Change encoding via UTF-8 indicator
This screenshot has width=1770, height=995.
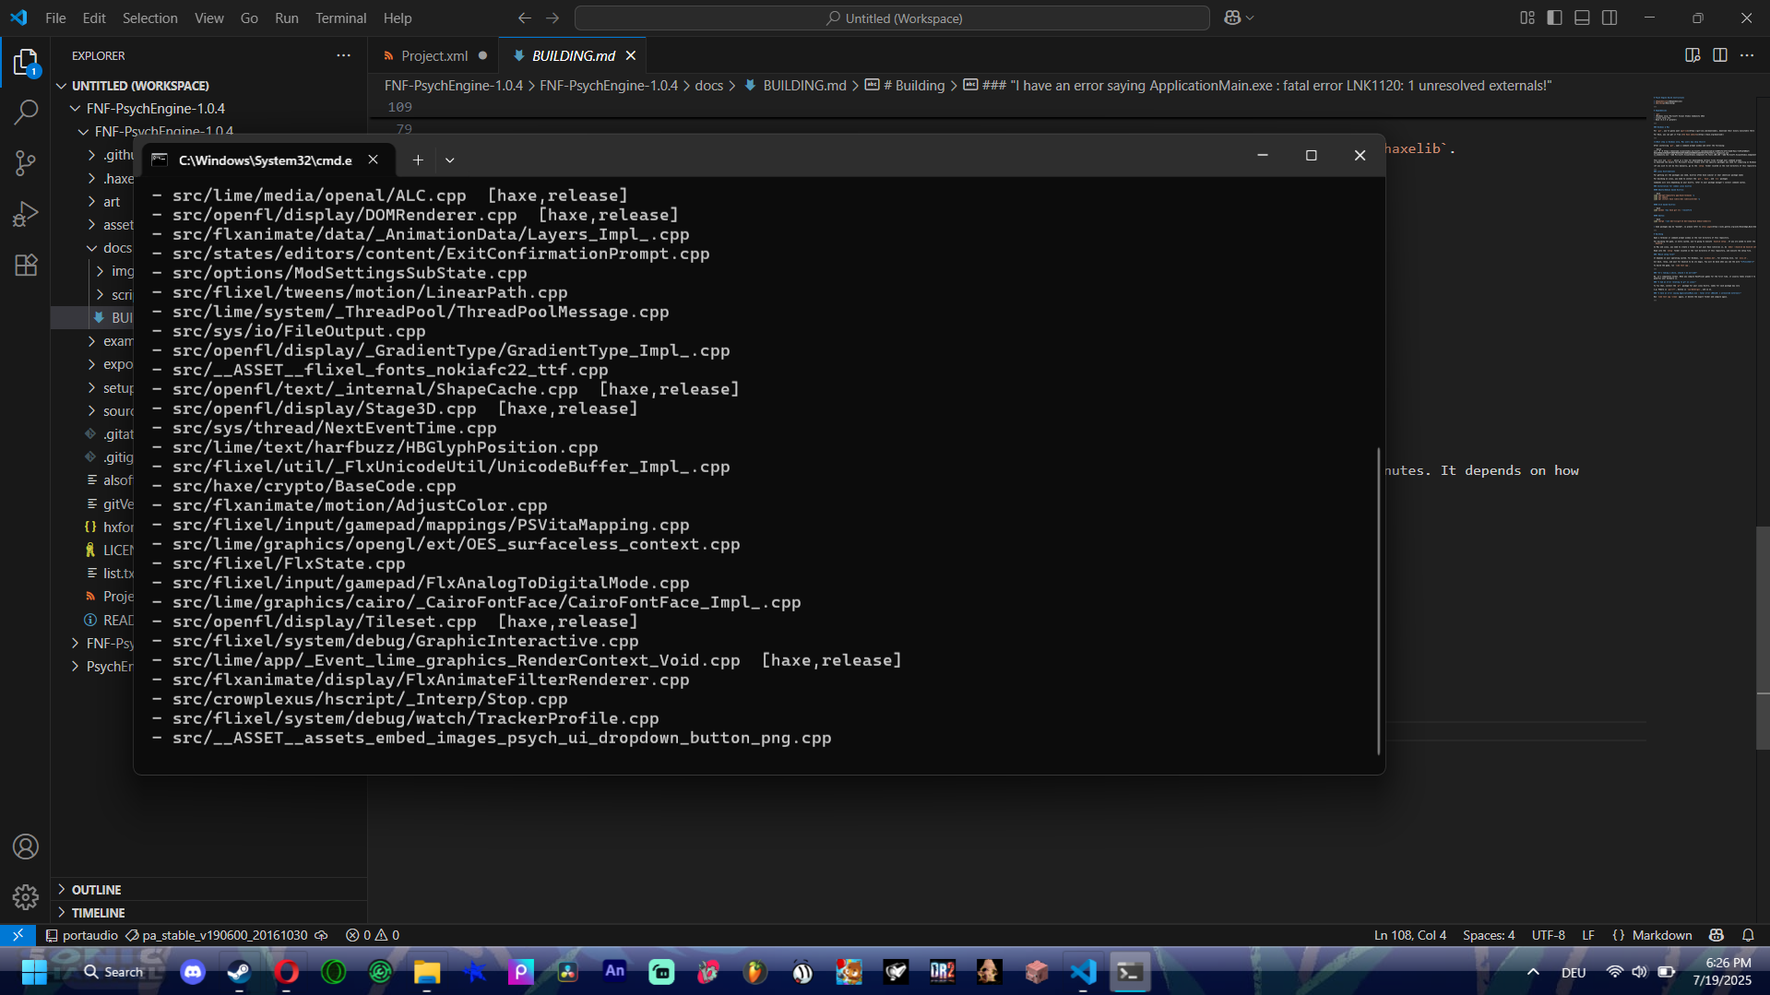1549,935
